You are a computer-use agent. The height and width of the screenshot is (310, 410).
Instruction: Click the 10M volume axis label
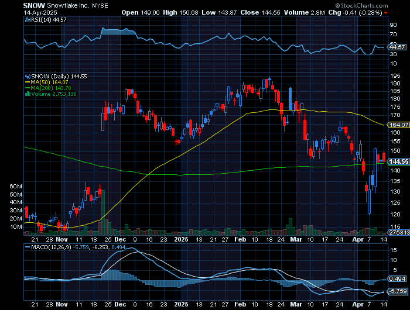[x=16, y=227]
